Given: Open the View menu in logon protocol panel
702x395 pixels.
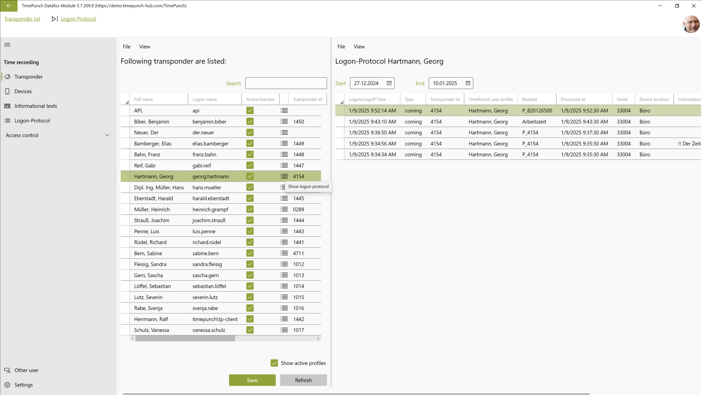Looking at the screenshot, I should (359, 46).
